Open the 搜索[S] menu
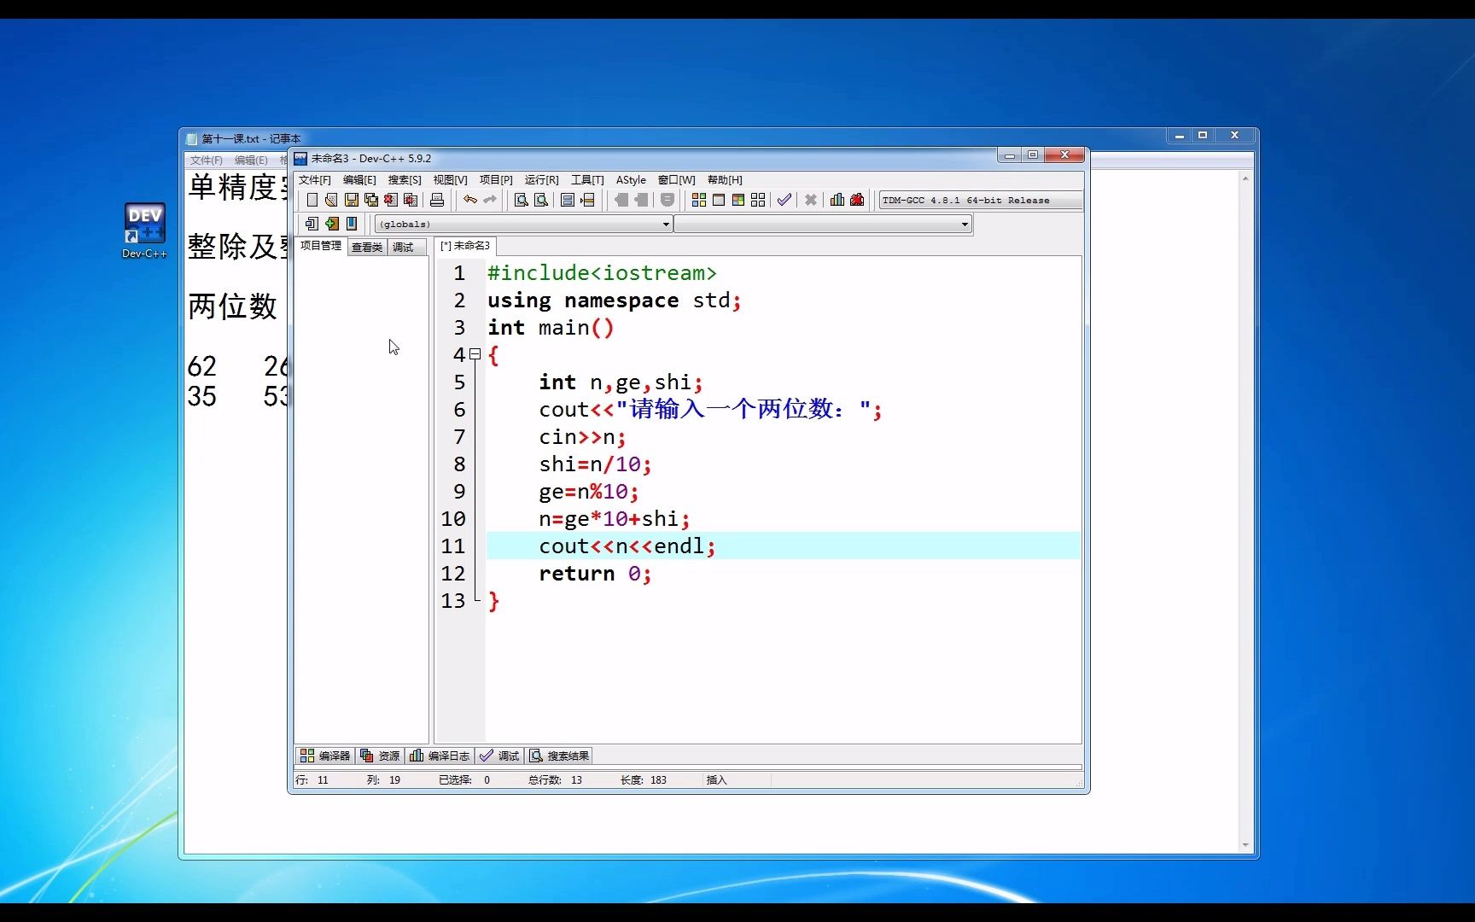This screenshot has width=1475, height=922. 405,180
